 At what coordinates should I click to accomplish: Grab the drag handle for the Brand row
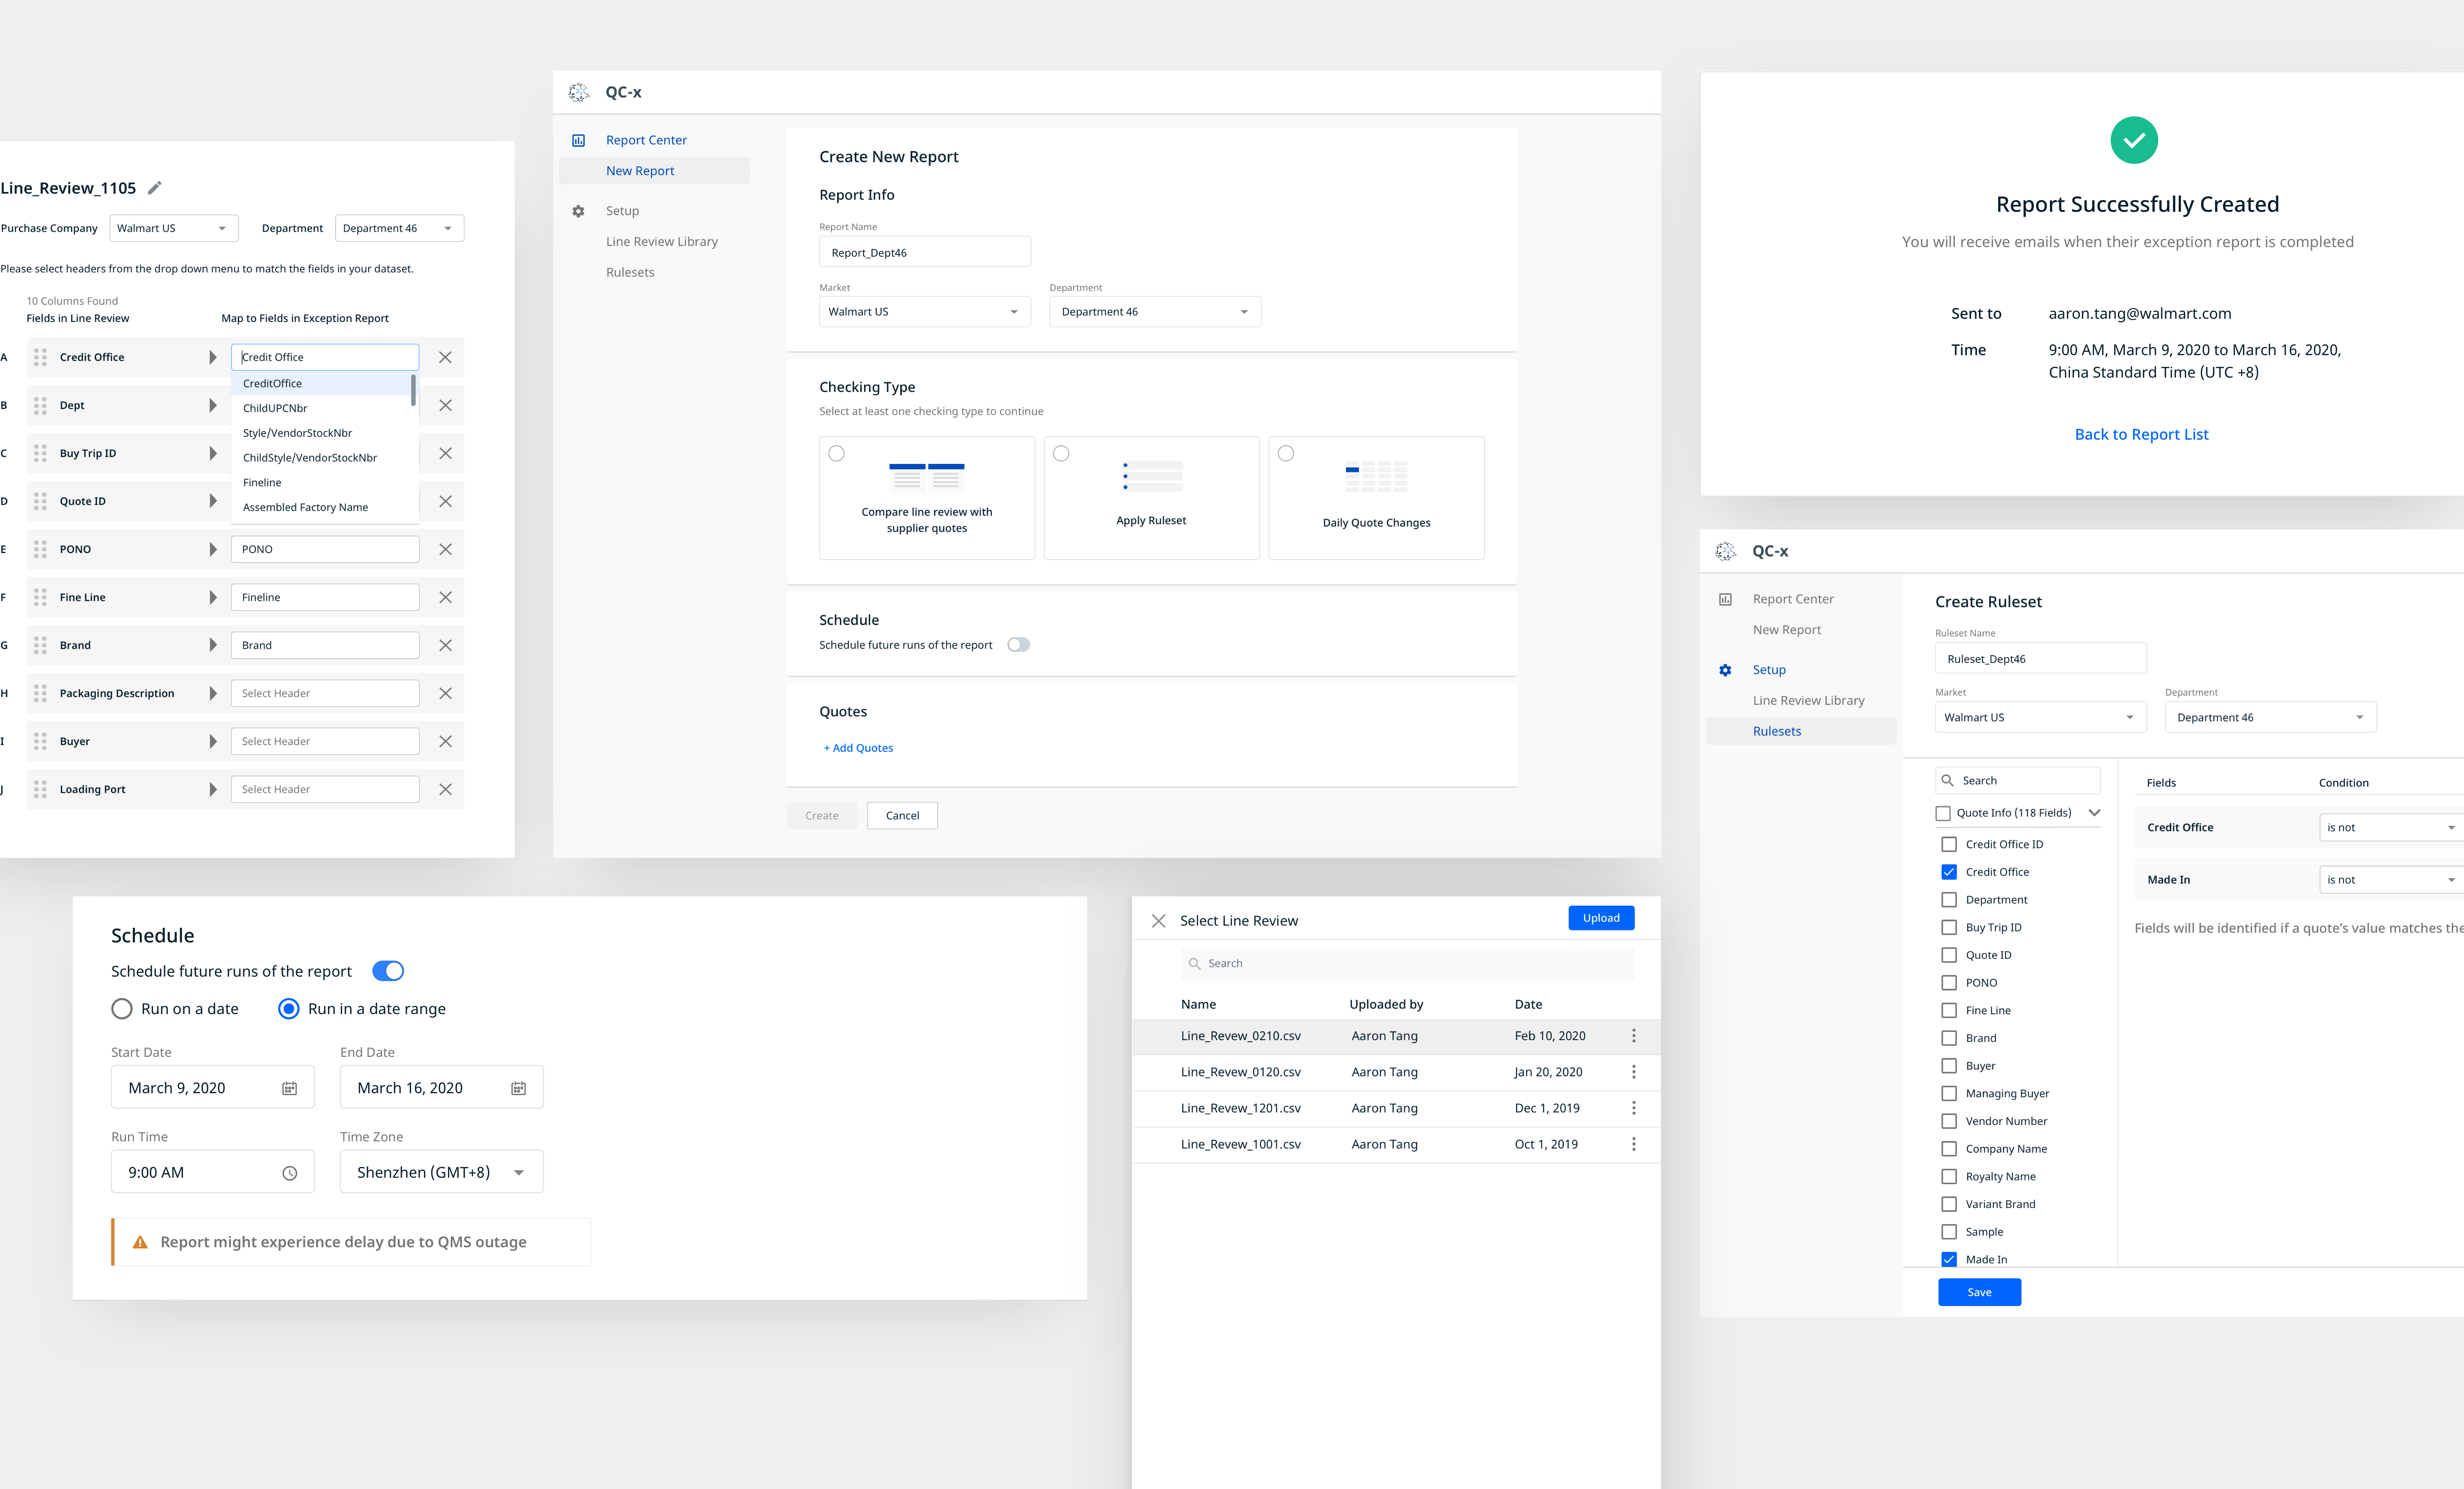(40, 645)
